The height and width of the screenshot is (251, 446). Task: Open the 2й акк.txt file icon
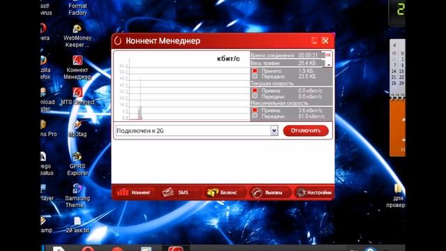pyautogui.click(x=77, y=225)
